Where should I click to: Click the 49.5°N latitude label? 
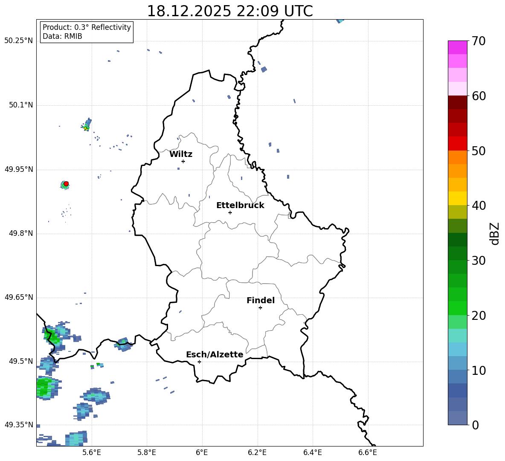click(21, 361)
